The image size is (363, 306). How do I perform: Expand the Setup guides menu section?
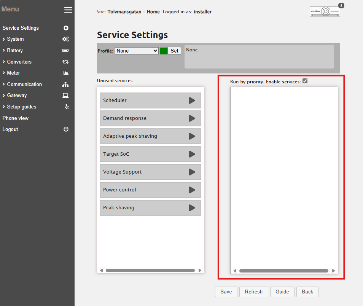point(22,107)
